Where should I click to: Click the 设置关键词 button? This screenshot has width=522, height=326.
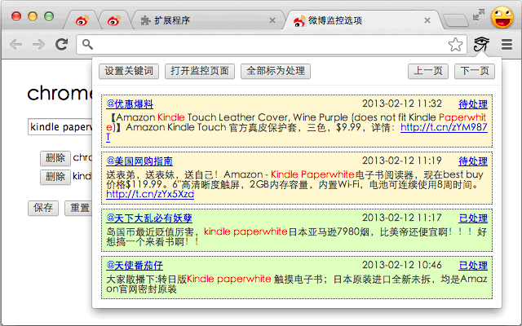(x=129, y=71)
